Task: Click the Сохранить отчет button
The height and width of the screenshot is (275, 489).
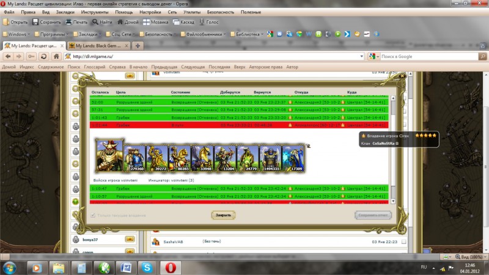Action: 373,215
